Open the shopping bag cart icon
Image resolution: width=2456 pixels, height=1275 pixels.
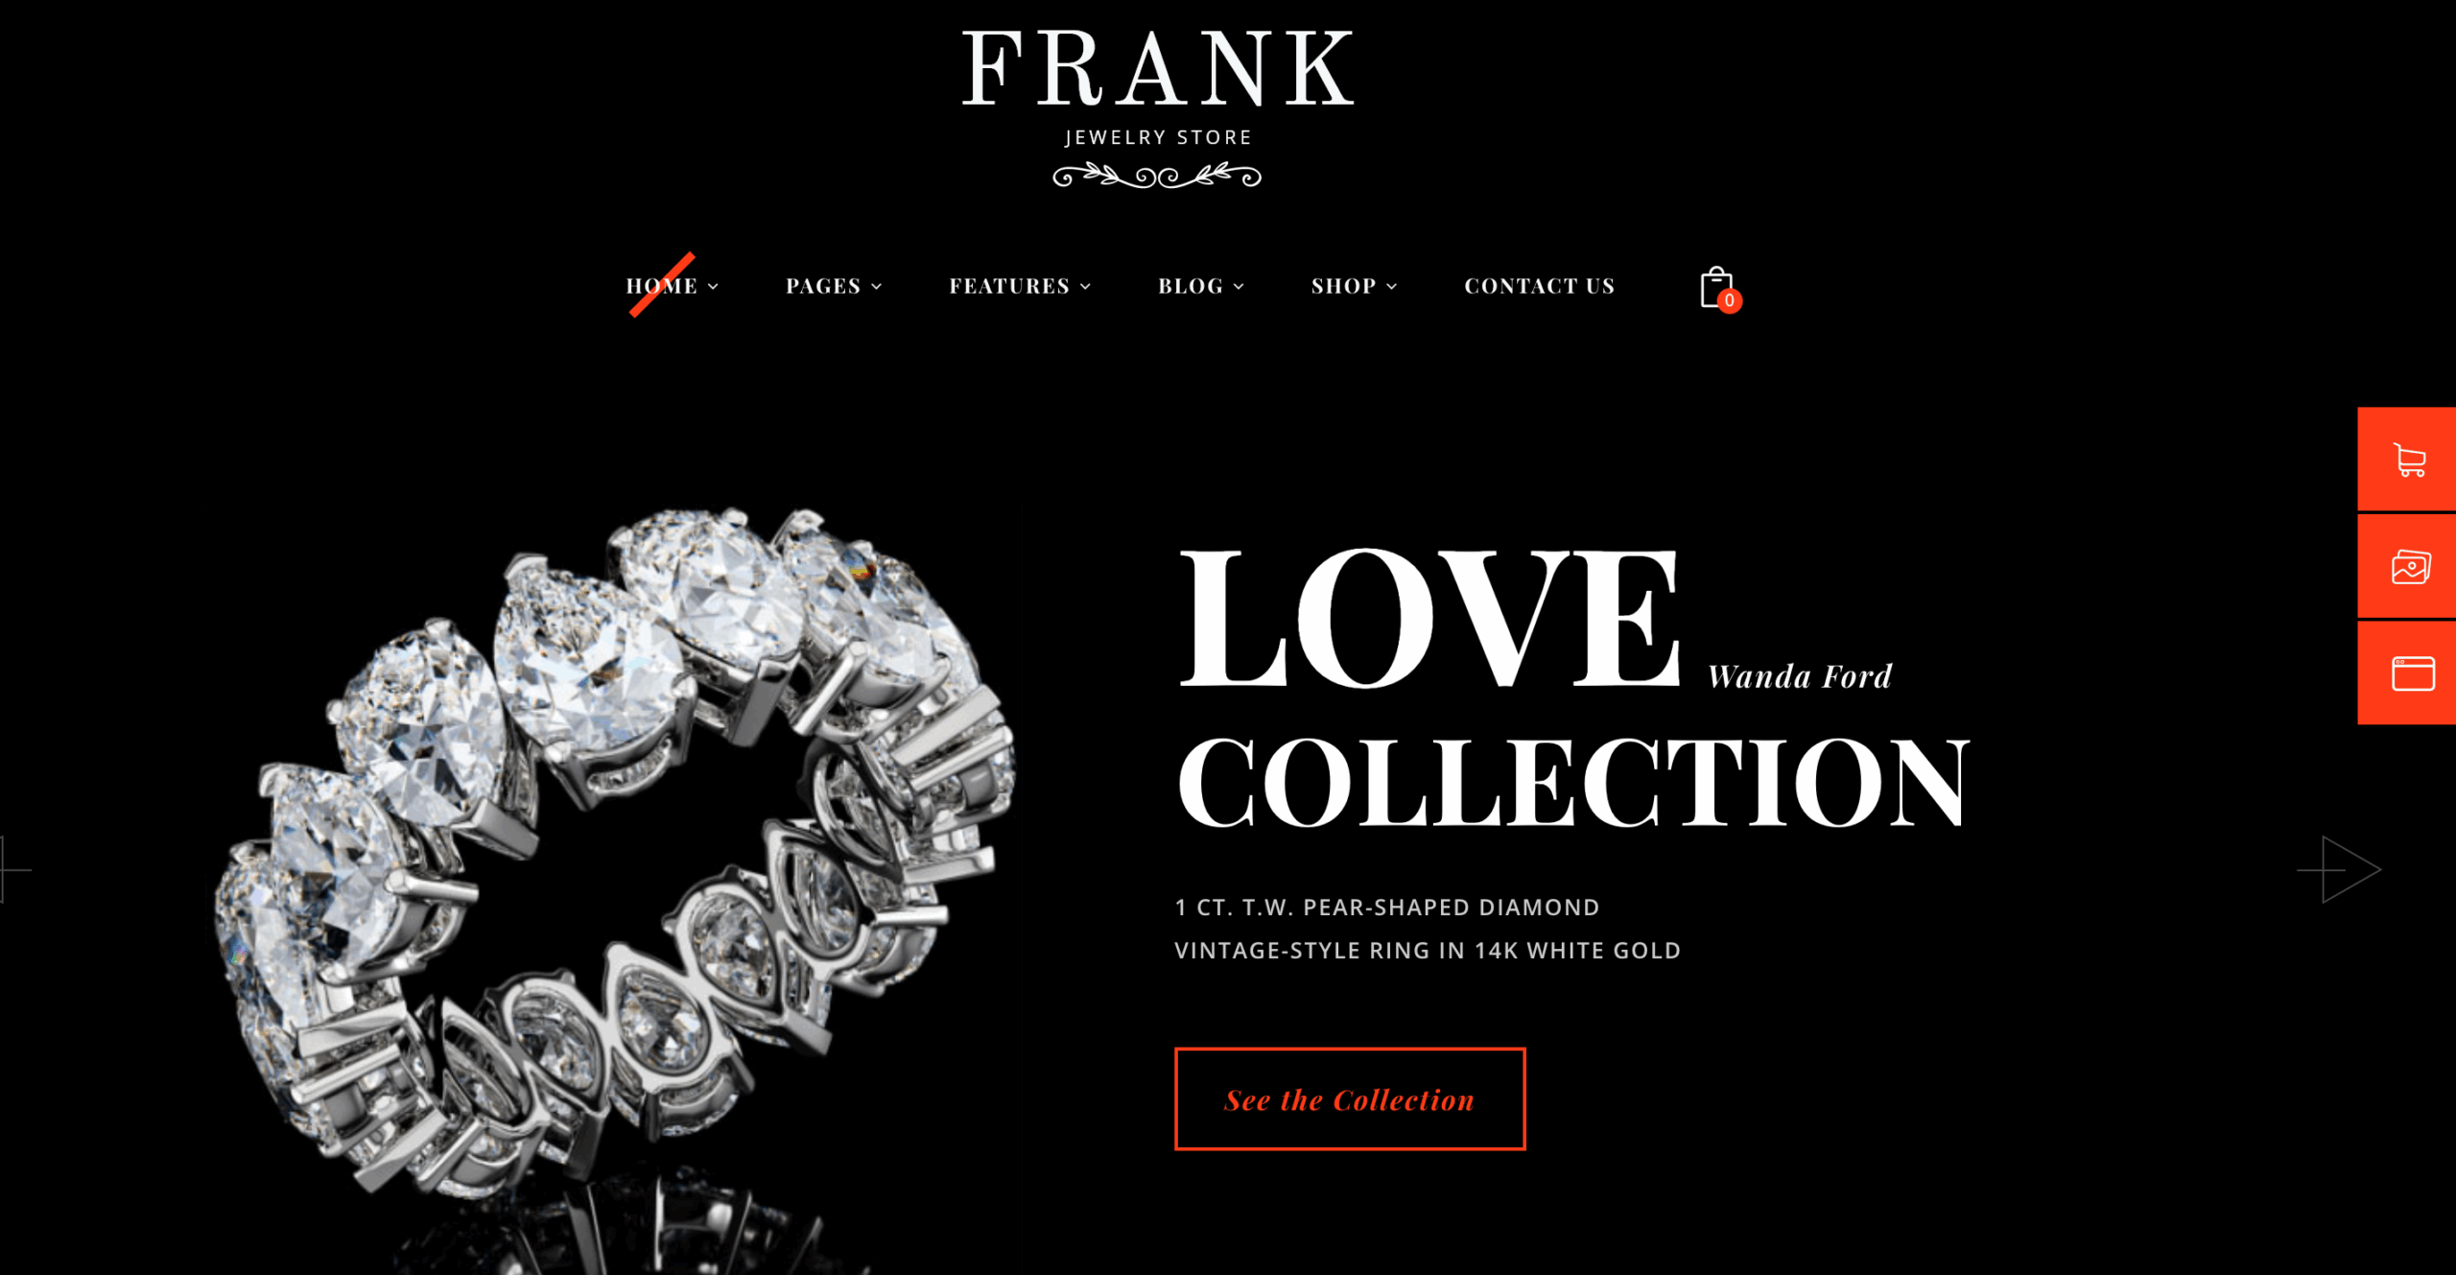(1715, 287)
